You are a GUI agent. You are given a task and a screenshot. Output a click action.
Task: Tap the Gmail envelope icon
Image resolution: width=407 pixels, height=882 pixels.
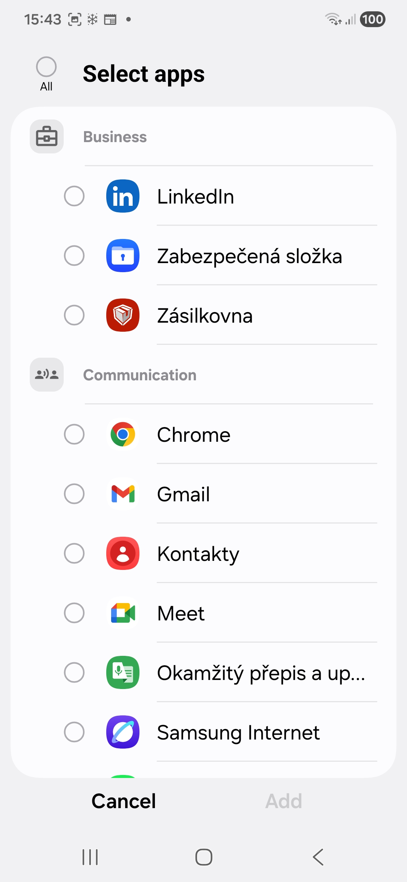point(123,494)
